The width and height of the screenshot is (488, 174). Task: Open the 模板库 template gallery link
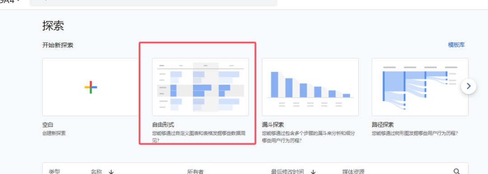[x=456, y=45]
